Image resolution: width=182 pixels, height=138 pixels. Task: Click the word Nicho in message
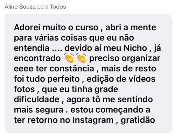click(x=135, y=48)
